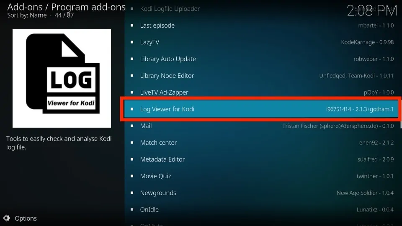
Task: Click New Age Soldier - 1.0.4 text
Action: click(x=365, y=193)
